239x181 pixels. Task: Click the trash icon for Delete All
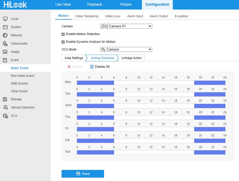pyautogui.click(x=92, y=67)
